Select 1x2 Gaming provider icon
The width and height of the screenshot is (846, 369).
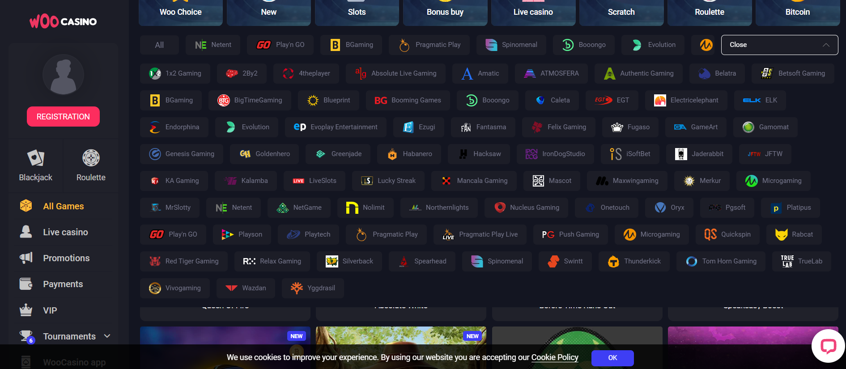point(155,73)
